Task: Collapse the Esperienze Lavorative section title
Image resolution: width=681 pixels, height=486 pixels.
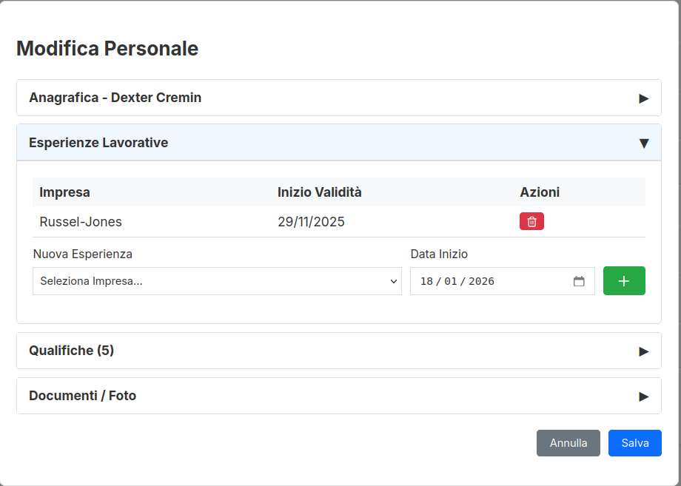Action: pos(98,143)
